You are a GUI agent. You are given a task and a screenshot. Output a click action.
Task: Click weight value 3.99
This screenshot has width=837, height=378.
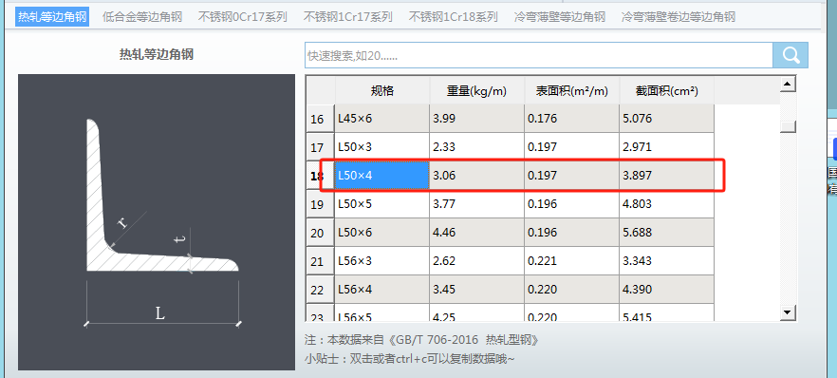click(476, 119)
